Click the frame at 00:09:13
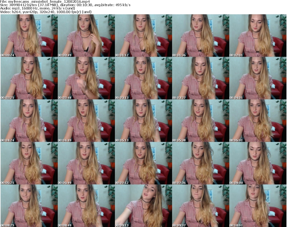This screenshot has height=227, width=287. tap(143, 206)
